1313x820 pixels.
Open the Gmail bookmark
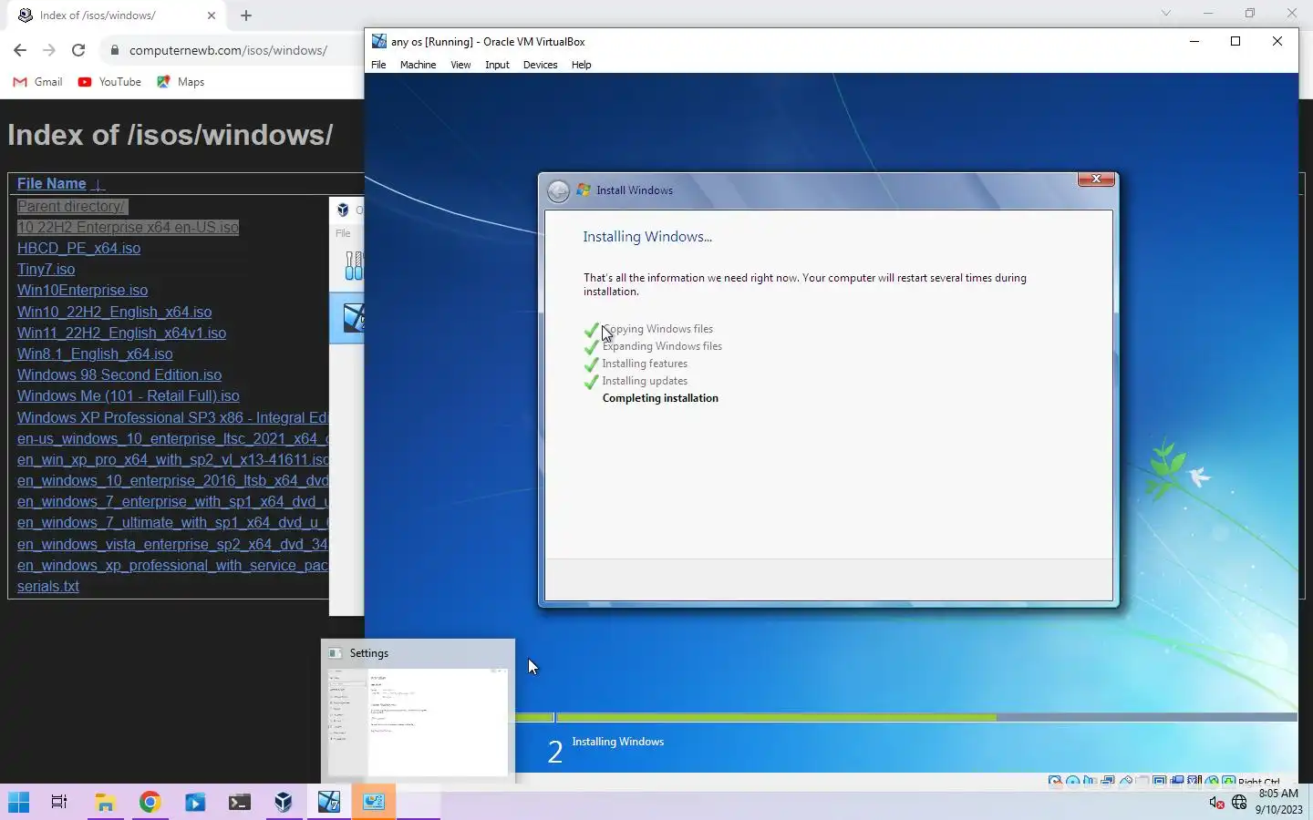tap(38, 82)
